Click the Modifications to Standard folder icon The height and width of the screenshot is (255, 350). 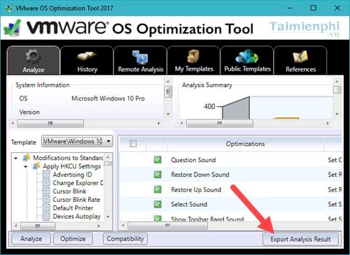27,158
